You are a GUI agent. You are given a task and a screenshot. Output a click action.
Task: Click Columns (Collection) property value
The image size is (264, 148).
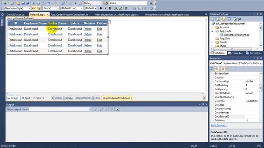coord(252,101)
